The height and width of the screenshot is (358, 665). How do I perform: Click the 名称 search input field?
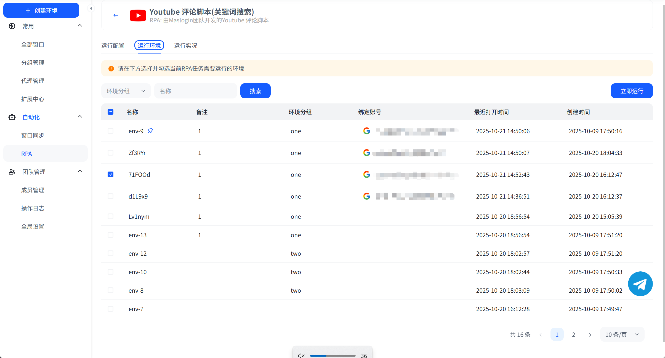click(x=195, y=91)
